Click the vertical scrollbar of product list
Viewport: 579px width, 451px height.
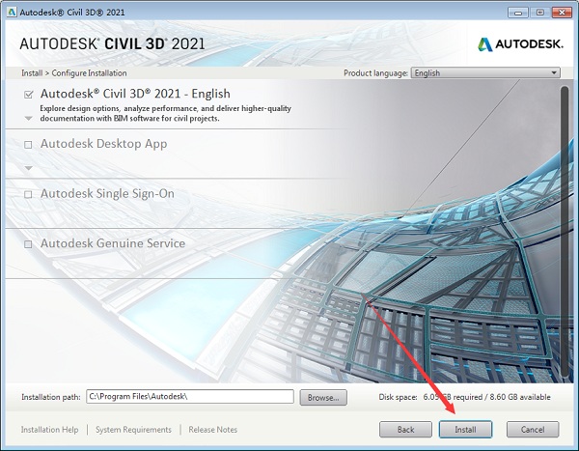click(565, 232)
